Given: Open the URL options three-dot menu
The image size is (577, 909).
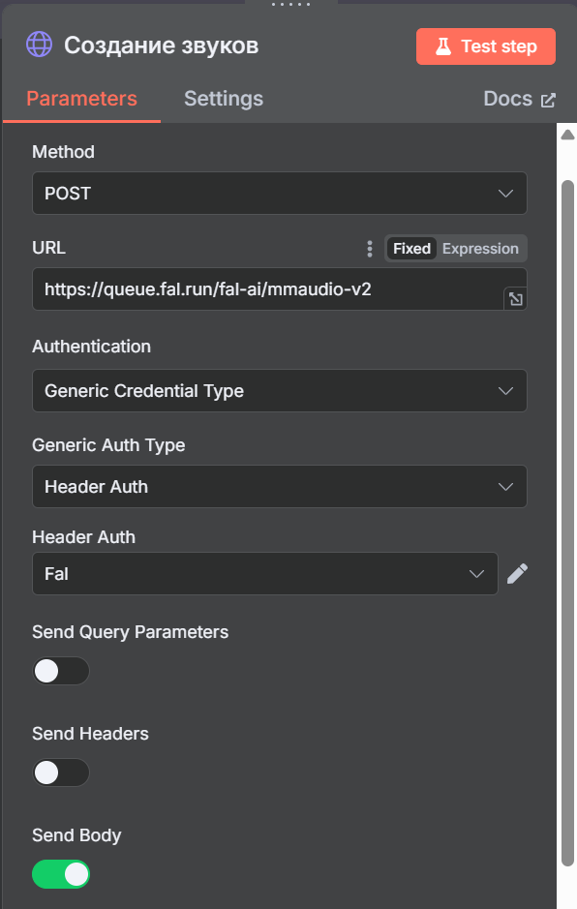Looking at the screenshot, I should pyautogui.click(x=370, y=249).
